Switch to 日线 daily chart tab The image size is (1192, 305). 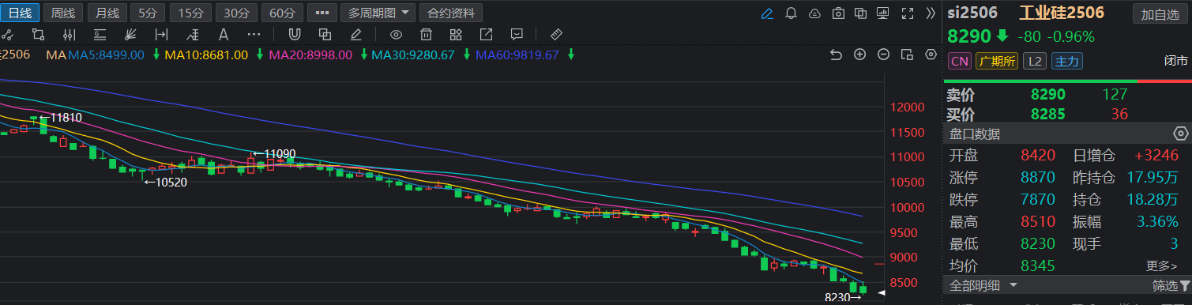(21, 13)
